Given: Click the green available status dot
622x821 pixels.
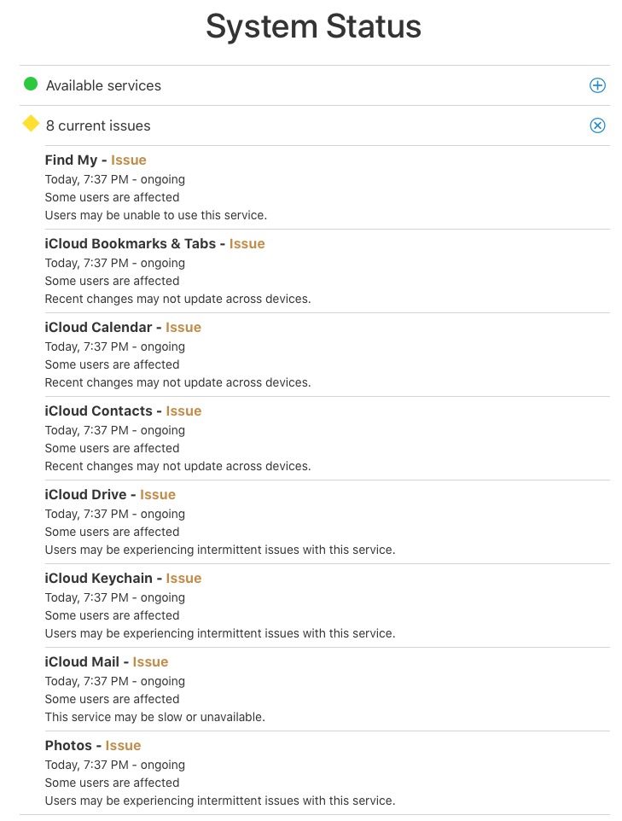Looking at the screenshot, I should point(31,84).
